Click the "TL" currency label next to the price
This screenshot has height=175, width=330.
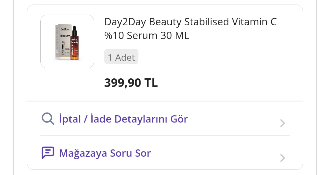(x=151, y=83)
